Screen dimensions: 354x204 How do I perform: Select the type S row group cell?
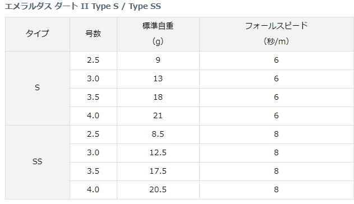click(x=38, y=88)
